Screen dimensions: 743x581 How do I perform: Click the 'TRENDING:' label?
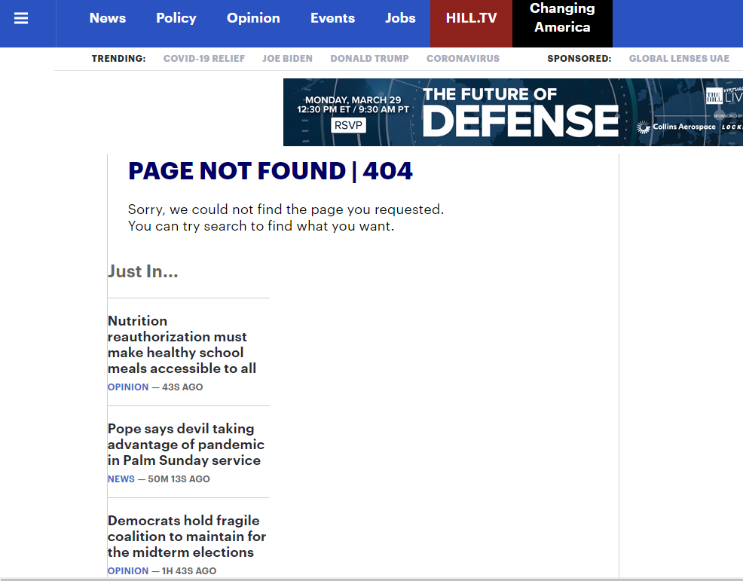119,58
